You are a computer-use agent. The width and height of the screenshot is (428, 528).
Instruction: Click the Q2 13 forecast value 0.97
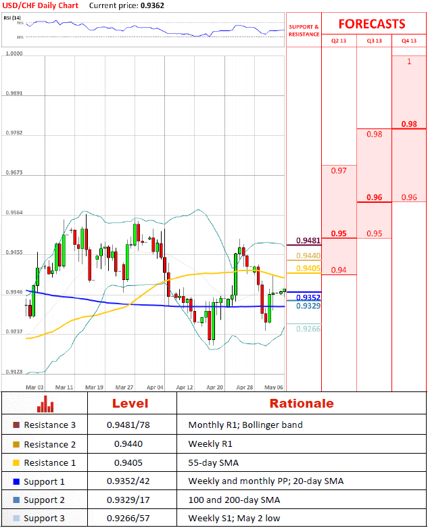tap(339, 171)
